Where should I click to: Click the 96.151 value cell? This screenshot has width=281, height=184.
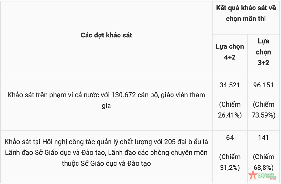click(264, 85)
